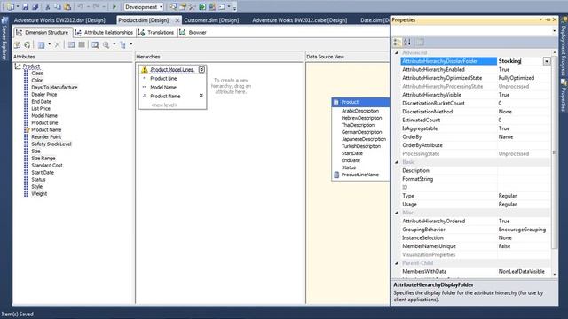
Task: Open AttributeHierarchyDisplayFolder value dropdown
Action: tap(547, 61)
